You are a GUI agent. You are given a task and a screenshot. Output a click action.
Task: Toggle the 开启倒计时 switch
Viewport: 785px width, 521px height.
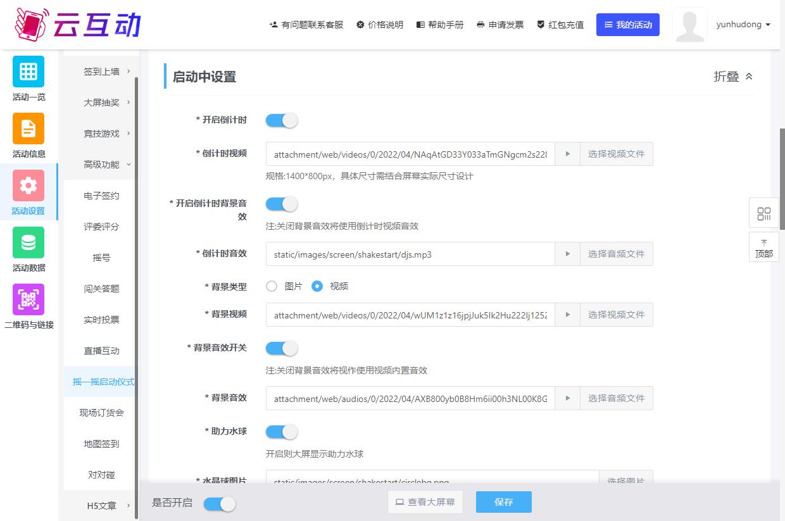coord(281,120)
